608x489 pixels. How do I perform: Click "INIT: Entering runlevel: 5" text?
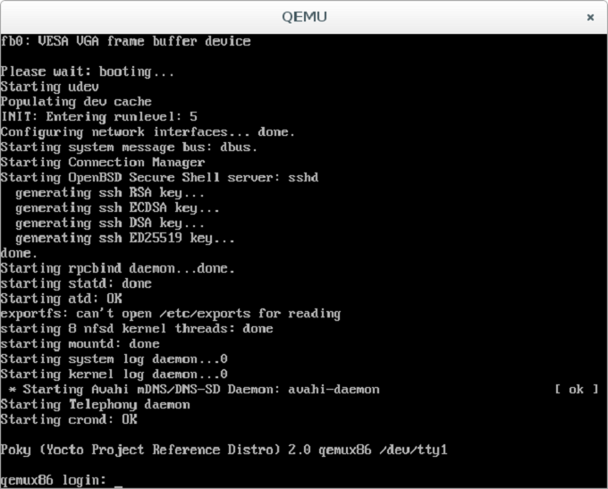click(x=98, y=117)
